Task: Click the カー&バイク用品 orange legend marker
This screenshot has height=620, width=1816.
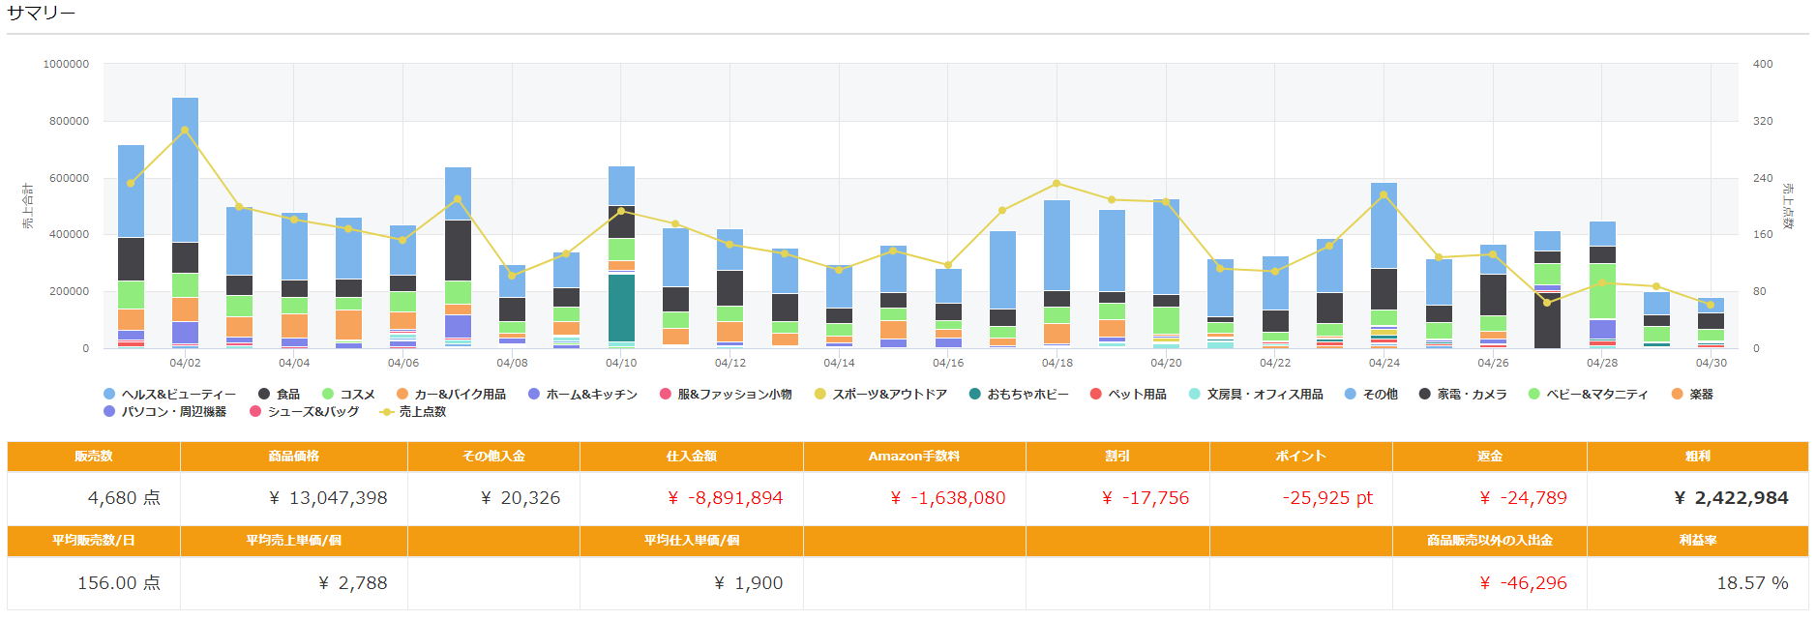Action: click(402, 395)
